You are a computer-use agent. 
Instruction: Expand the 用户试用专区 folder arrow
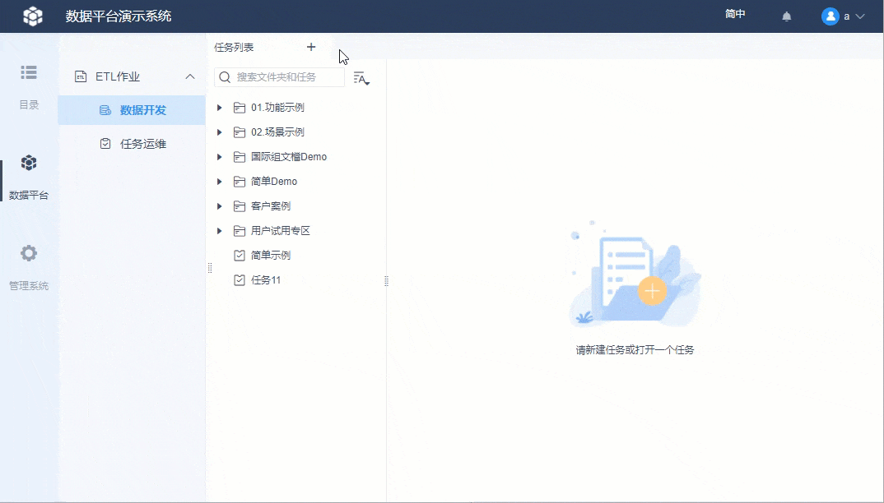coord(219,230)
